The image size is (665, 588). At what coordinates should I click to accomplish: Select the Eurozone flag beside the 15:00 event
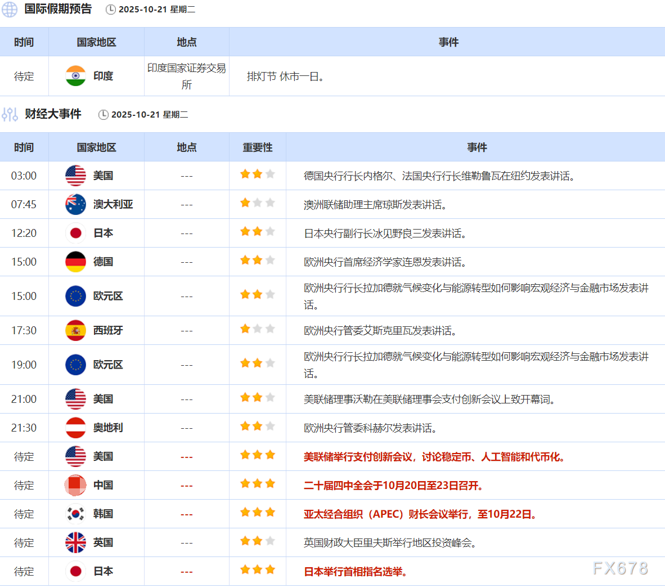(75, 296)
